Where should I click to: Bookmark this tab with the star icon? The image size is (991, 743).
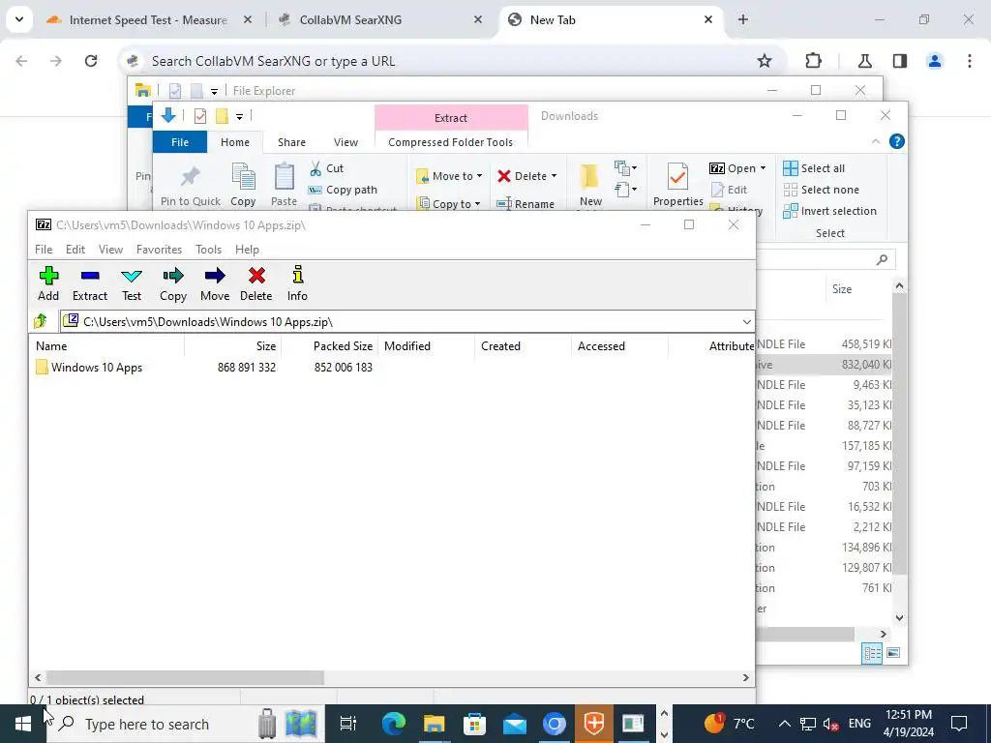tap(765, 61)
